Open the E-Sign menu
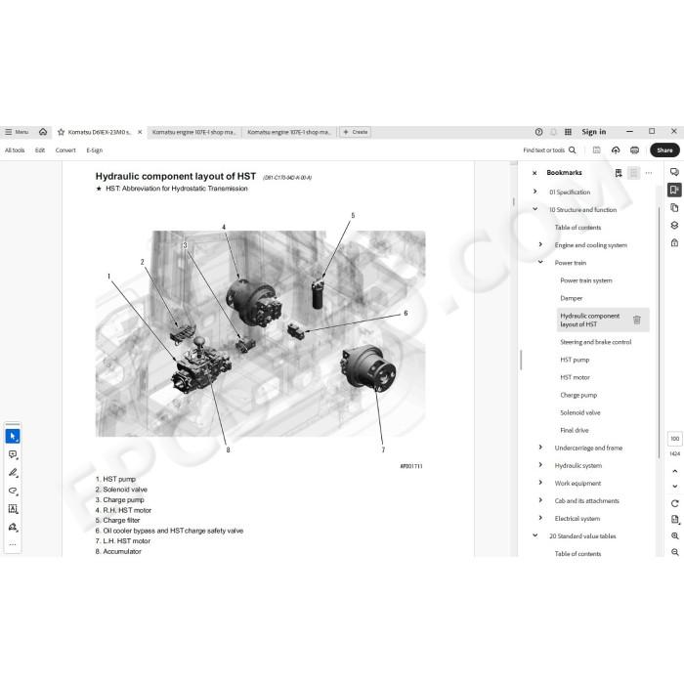 [x=94, y=150]
